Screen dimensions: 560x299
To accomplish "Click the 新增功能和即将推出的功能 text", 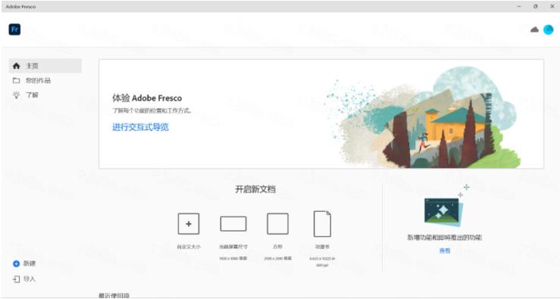I will 445,237.
